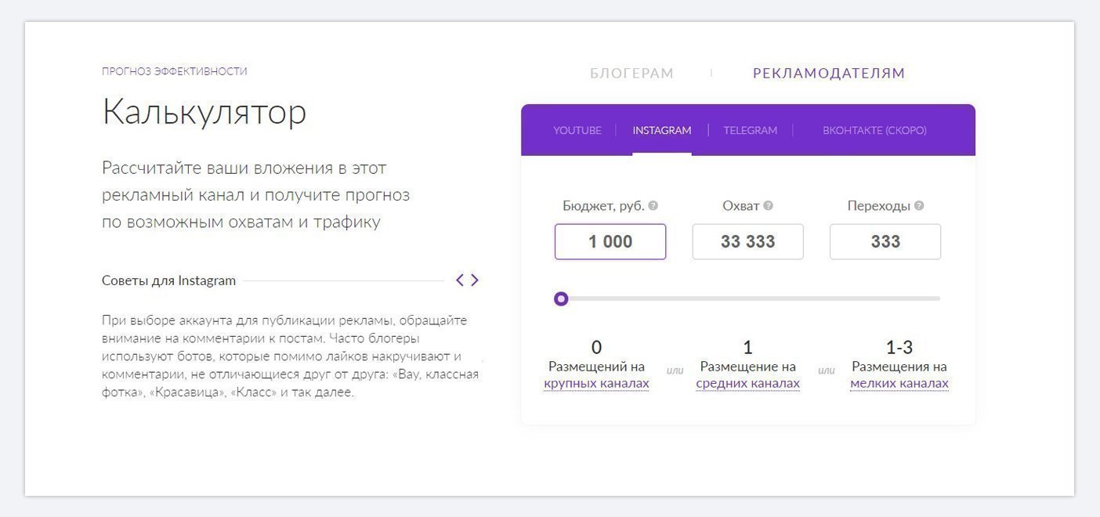This screenshot has width=1100, height=517.
Task: Click the Калькулятор heading
Action: [x=204, y=112]
